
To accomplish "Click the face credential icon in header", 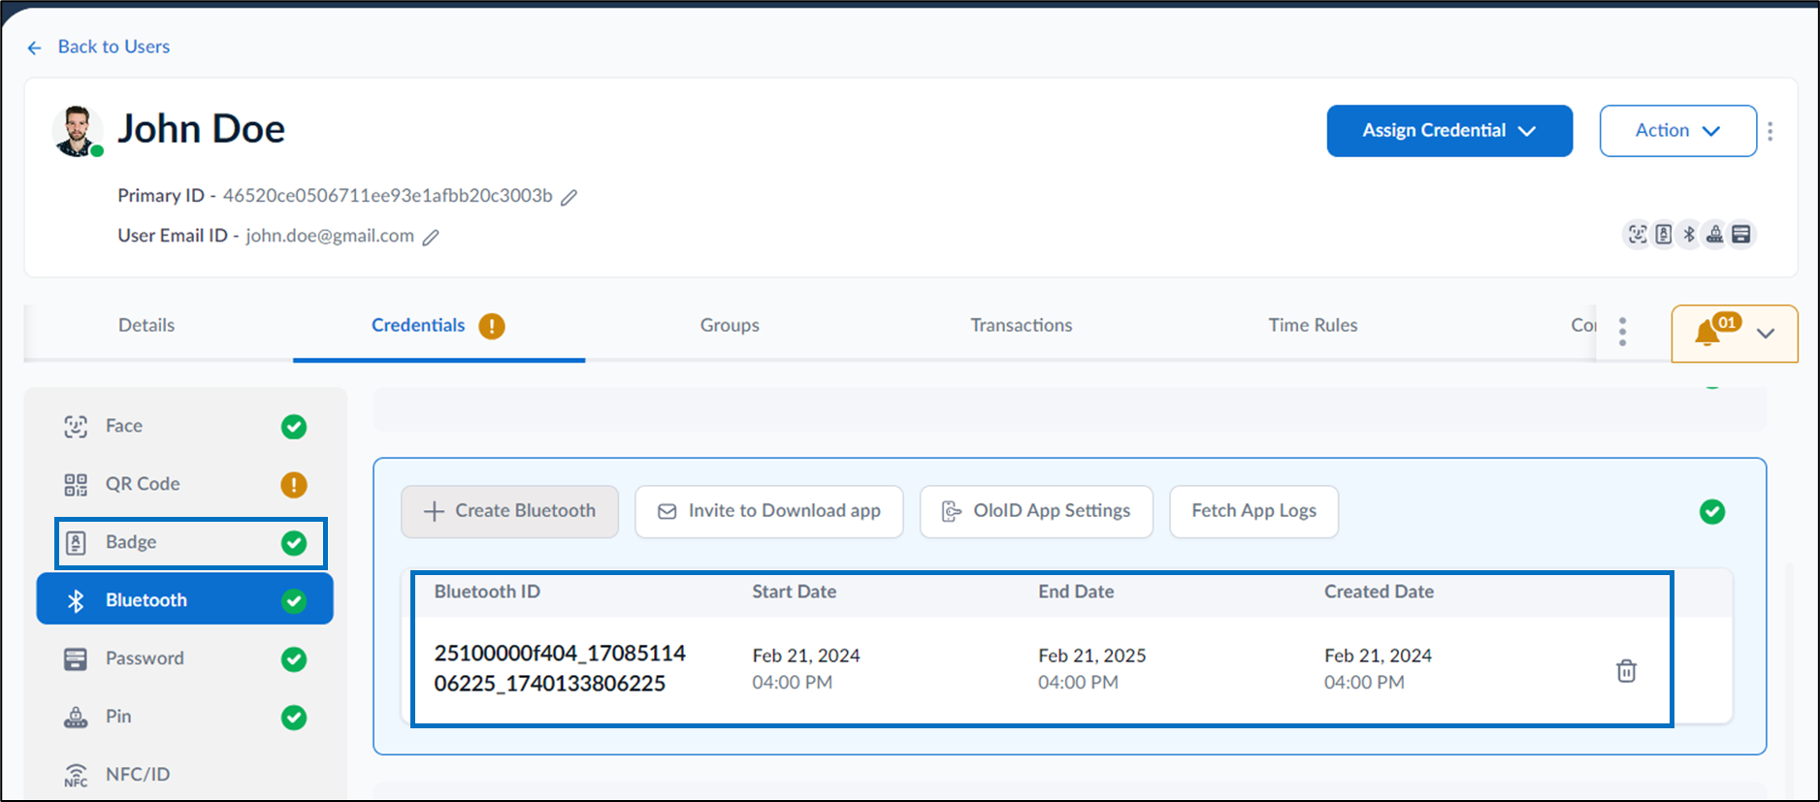I will point(1638,234).
